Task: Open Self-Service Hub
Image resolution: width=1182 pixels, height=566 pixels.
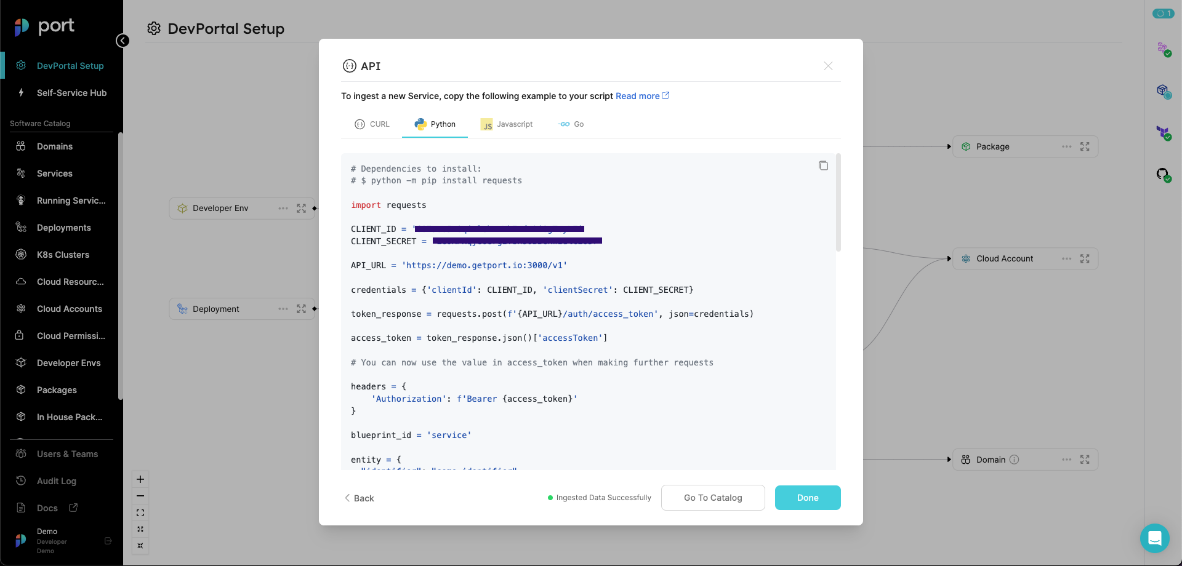Action: [x=62, y=93]
